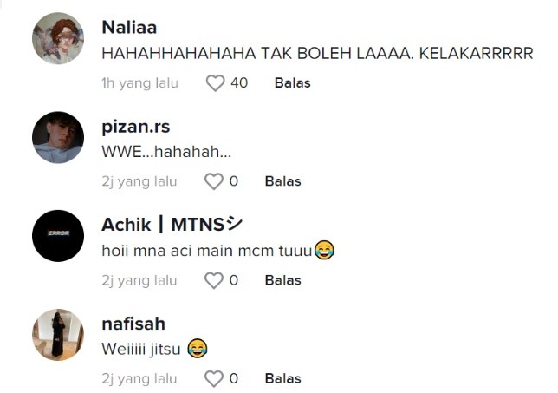558x393 pixels.
Task: Like the Achik | MTNS comment
Action: 213,280
